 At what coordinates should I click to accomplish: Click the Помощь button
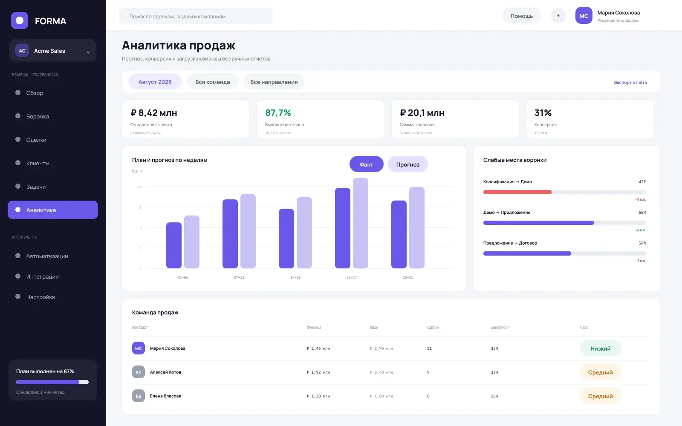pyautogui.click(x=522, y=16)
